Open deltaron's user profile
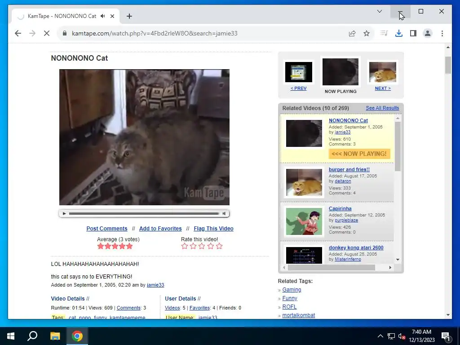The width and height of the screenshot is (460, 345). coord(343,181)
